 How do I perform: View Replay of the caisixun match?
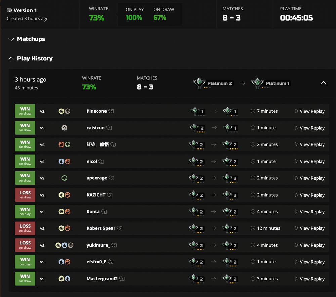[x=310, y=128]
